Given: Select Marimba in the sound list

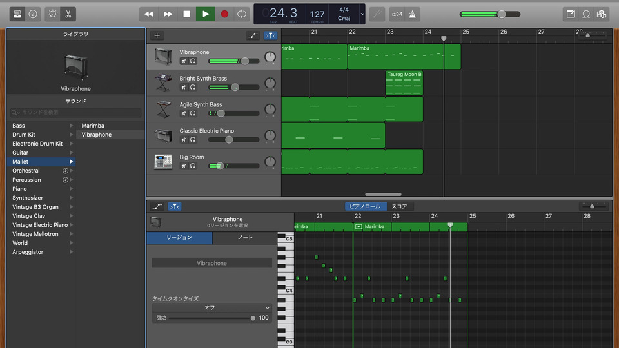Looking at the screenshot, I should click(x=93, y=126).
